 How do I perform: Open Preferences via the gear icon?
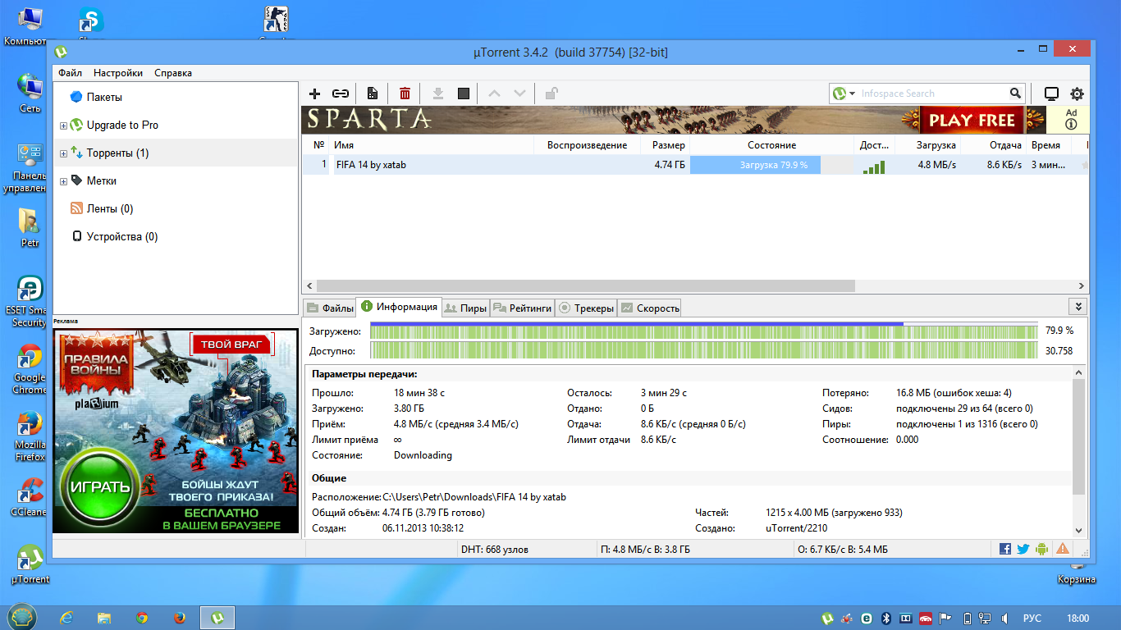tap(1077, 94)
